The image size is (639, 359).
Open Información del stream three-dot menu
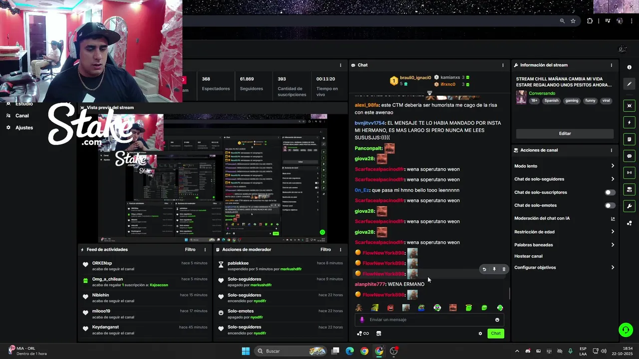[611, 65]
